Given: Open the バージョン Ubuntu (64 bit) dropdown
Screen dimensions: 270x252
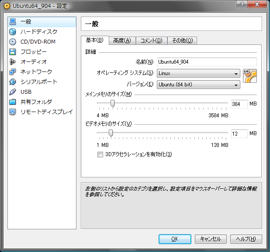Looking at the screenshot, I should (x=198, y=85).
